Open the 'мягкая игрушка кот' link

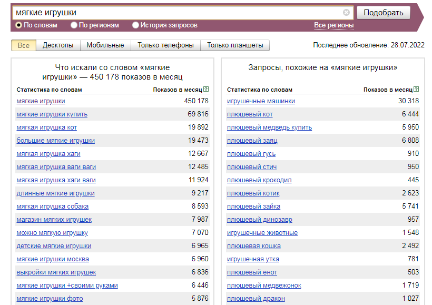tap(46, 127)
